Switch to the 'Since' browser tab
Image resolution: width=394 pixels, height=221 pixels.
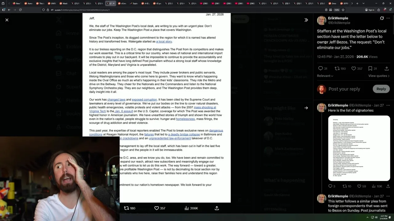click(x=332, y=3)
